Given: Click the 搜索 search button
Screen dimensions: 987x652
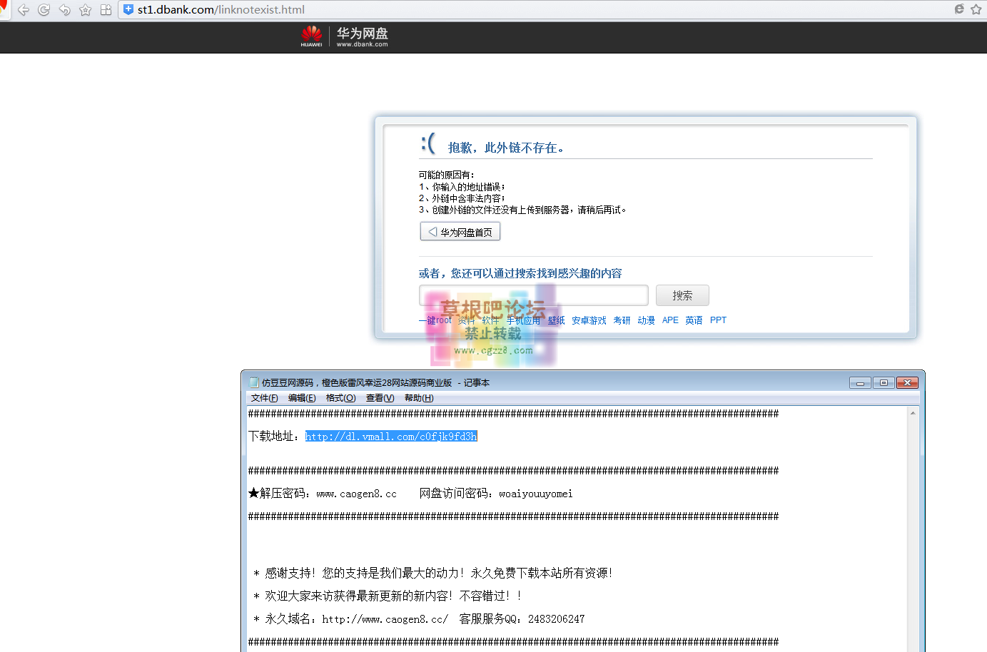Looking at the screenshot, I should point(682,295).
